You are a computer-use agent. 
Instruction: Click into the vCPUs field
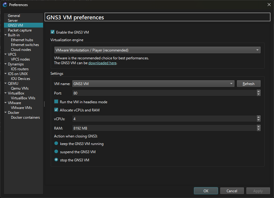coord(164,119)
